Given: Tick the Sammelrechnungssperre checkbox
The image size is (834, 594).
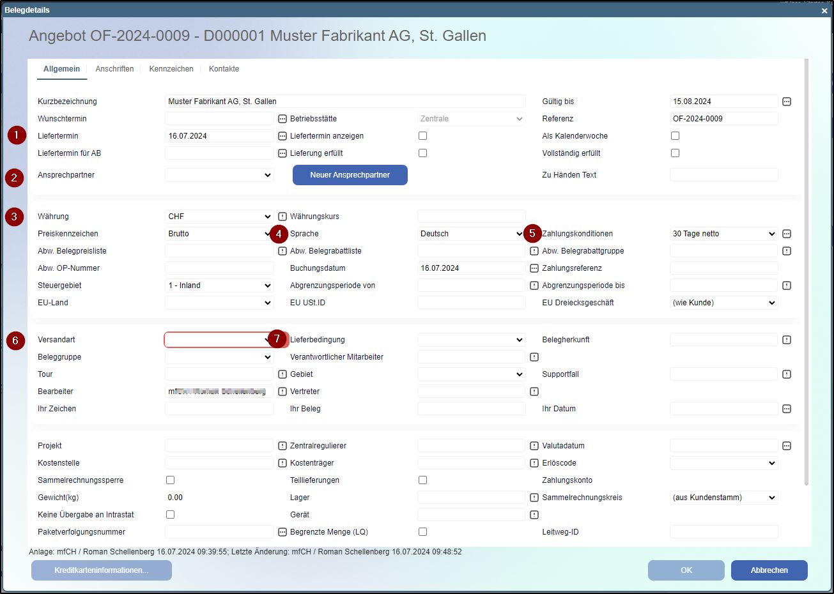Looking at the screenshot, I should (170, 480).
